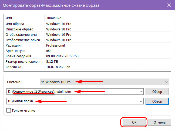
Task: Expand the D:\Новая папка path dropdown arrow
Action: 141,101
